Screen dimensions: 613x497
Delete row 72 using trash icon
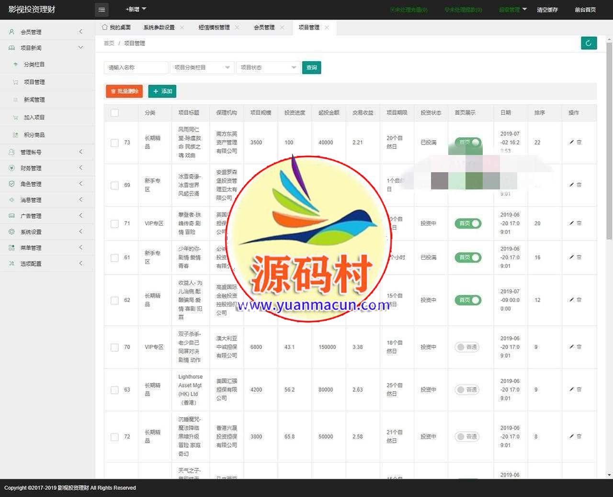coord(579,436)
